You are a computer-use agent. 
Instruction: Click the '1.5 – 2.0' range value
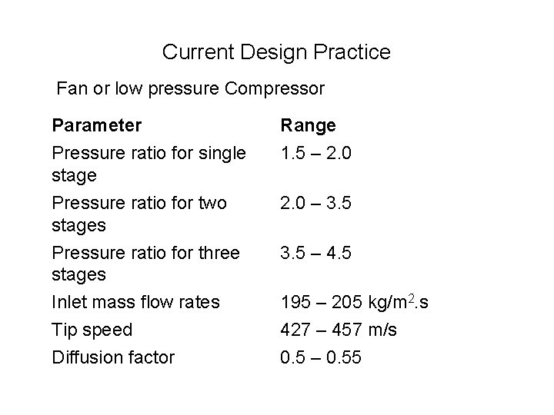pyautogui.click(x=315, y=153)
